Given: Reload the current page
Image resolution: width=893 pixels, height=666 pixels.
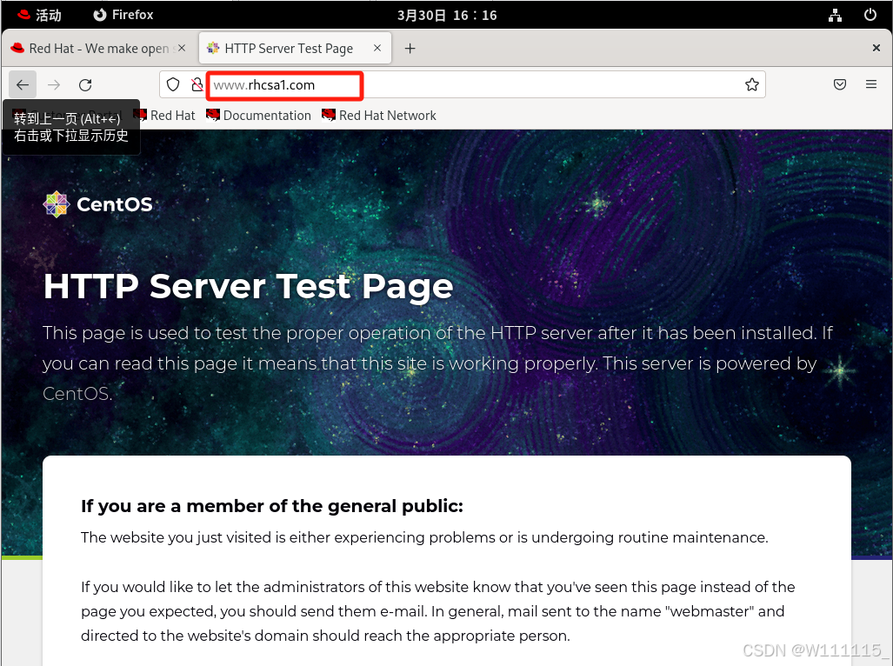Looking at the screenshot, I should [x=85, y=85].
